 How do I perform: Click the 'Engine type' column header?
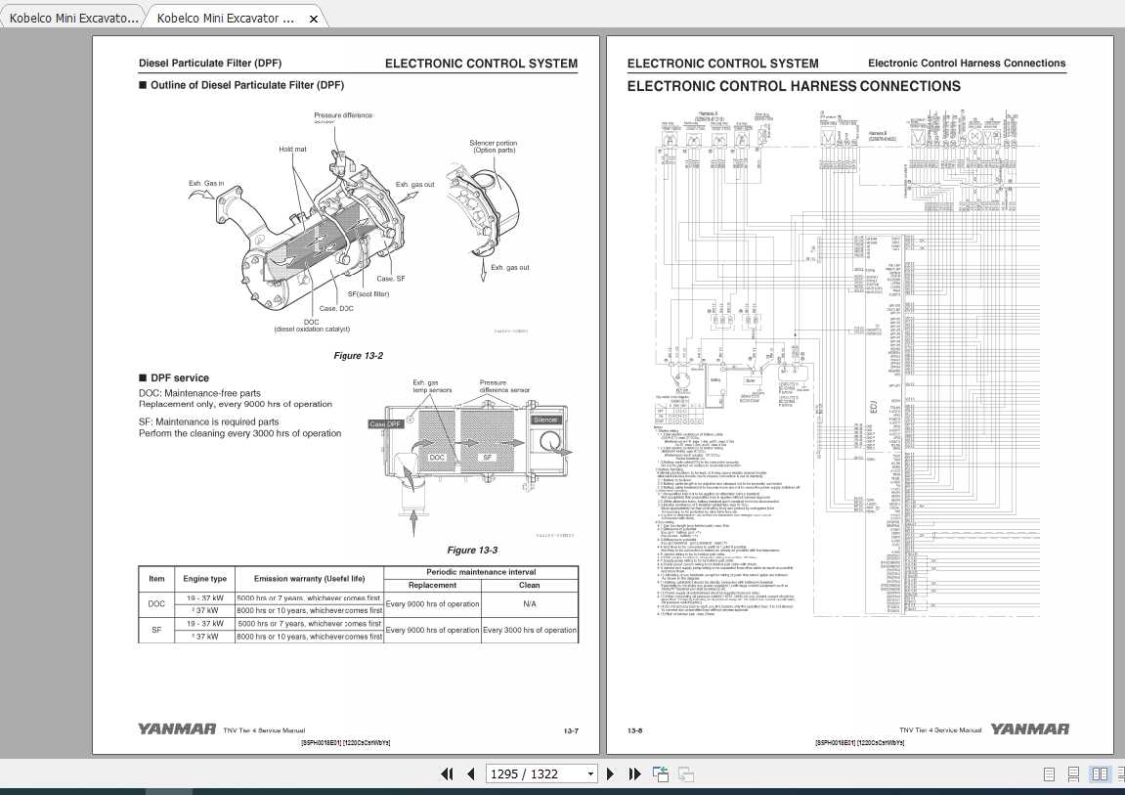[204, 578]
